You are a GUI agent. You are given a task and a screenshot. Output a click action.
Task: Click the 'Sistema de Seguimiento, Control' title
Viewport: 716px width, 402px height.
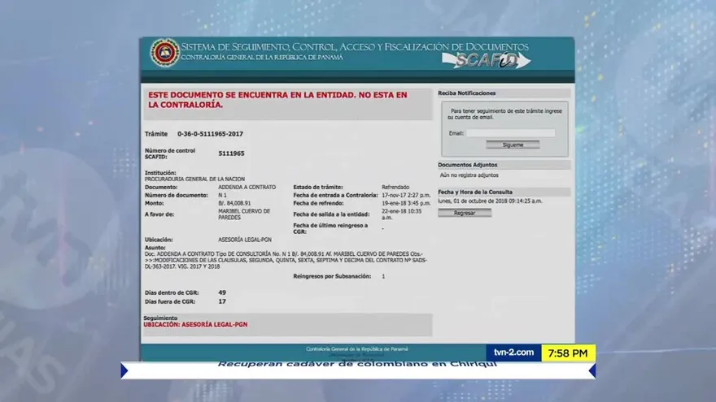355,47
